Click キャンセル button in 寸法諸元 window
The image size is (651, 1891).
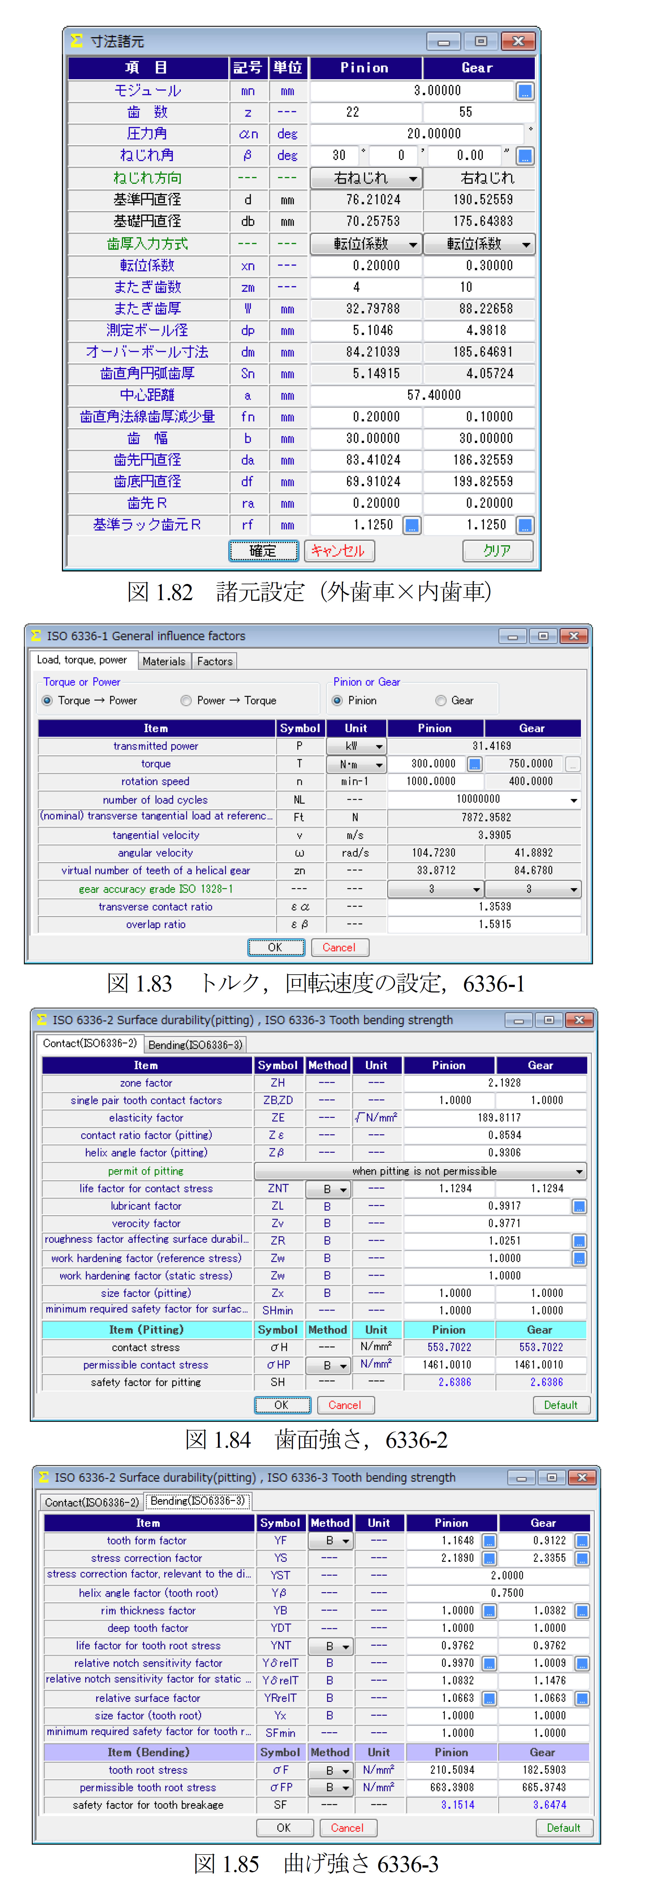339,551
